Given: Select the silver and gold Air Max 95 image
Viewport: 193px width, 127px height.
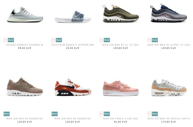Looking at the screenshot, I should pyautogui.click(x=169, y=87).
